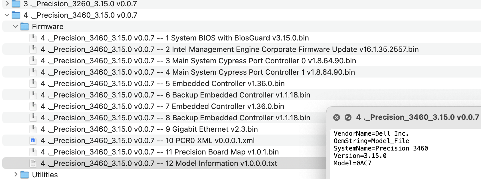Expand the Utilities folder

(16, 175)
